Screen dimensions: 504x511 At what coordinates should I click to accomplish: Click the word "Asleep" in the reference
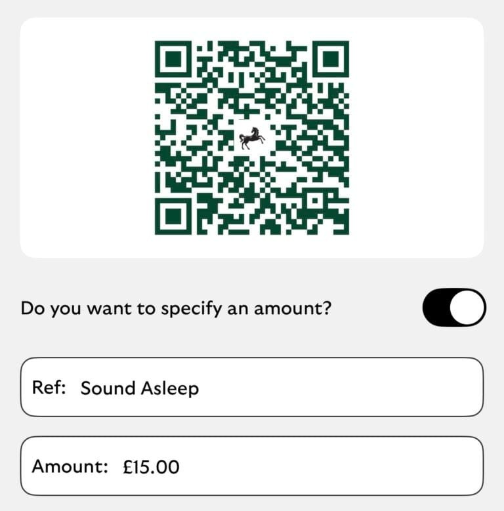(x=169, y=388)
